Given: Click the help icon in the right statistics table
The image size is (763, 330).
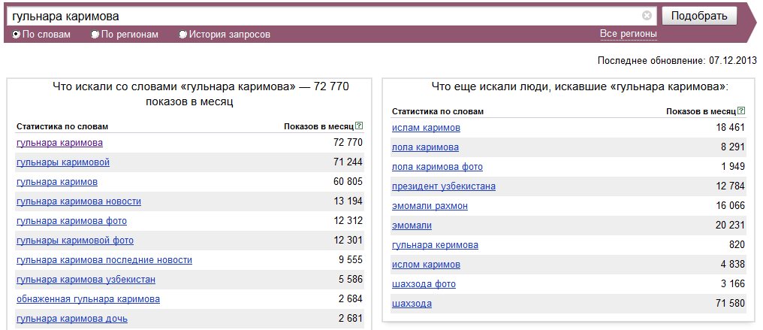Looking at the screenshot, I should tap(741, 111).
